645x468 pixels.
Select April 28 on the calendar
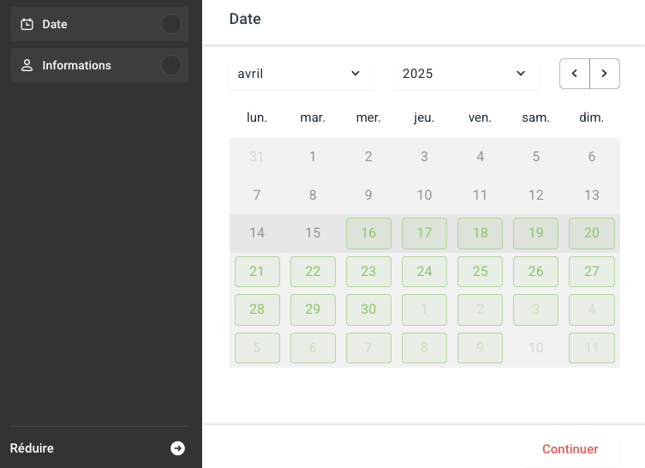pyautogui.click(x=257, y=309)
